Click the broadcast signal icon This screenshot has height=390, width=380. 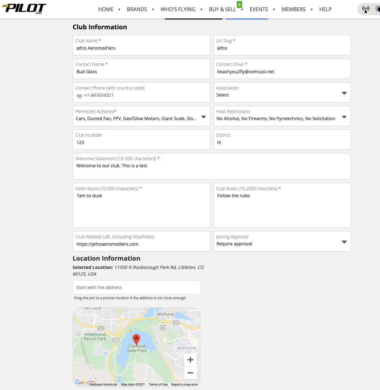(366, 9)
